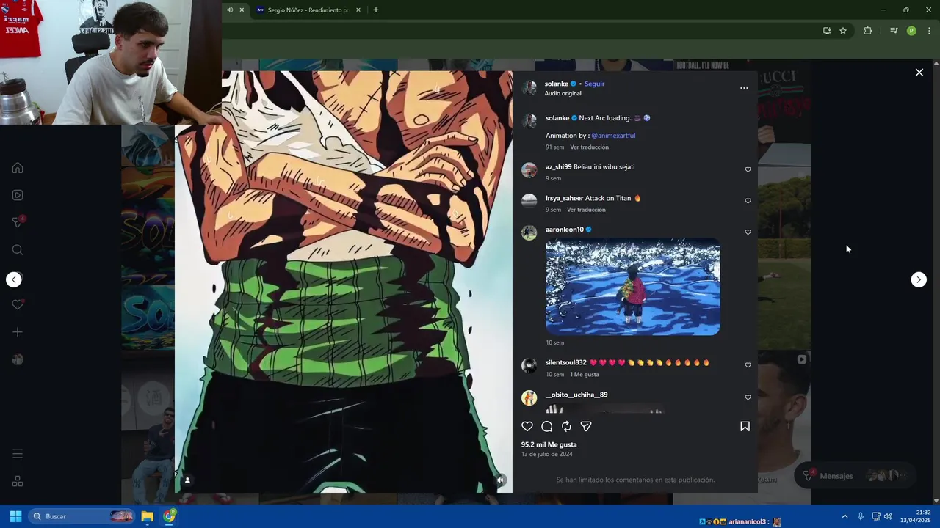
Task: Go to the next post arrow
Action: (919, 279)
